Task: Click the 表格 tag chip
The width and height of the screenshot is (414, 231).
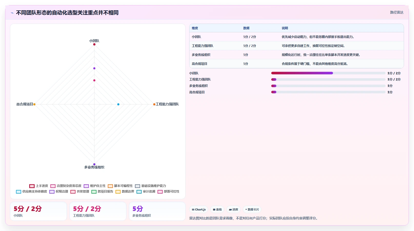Action: point(217,209)
